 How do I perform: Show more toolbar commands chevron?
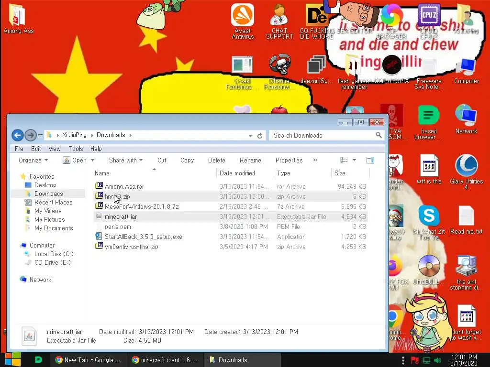pyautogui.click(x=315, y=160)
